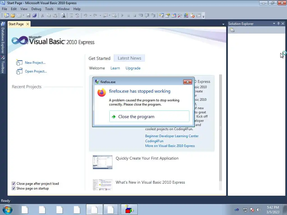Open the Upgrade section link

(x=133, y=68)
